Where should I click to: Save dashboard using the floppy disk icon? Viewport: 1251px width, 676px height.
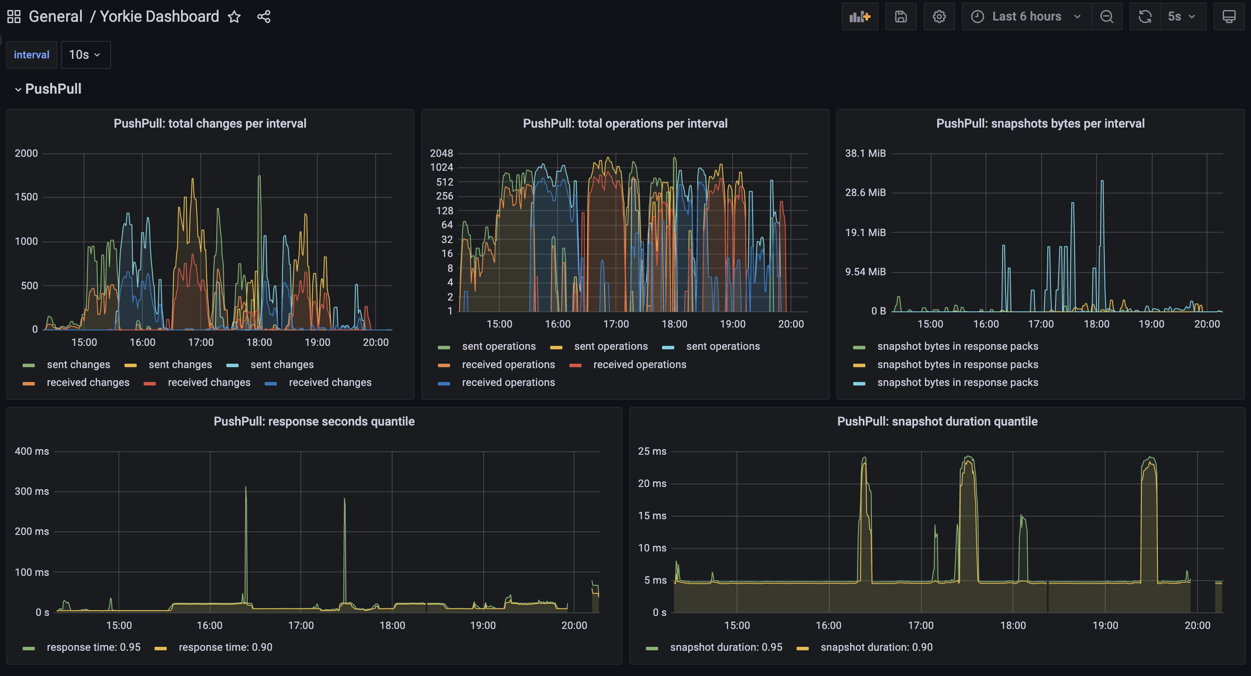900,17
